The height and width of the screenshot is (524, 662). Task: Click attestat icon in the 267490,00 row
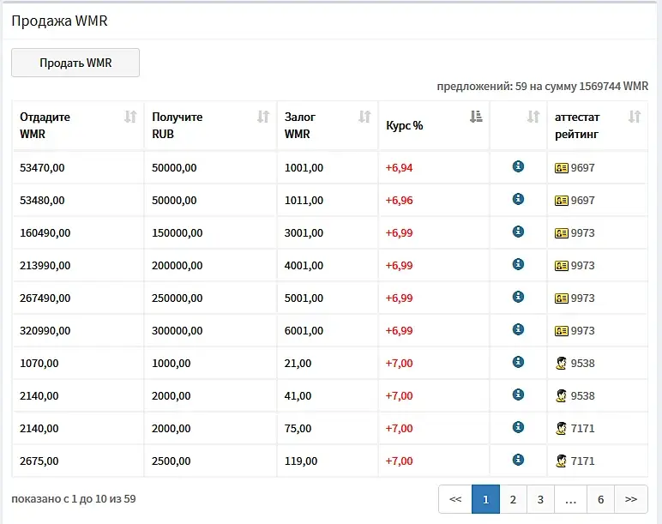(562, 298)
